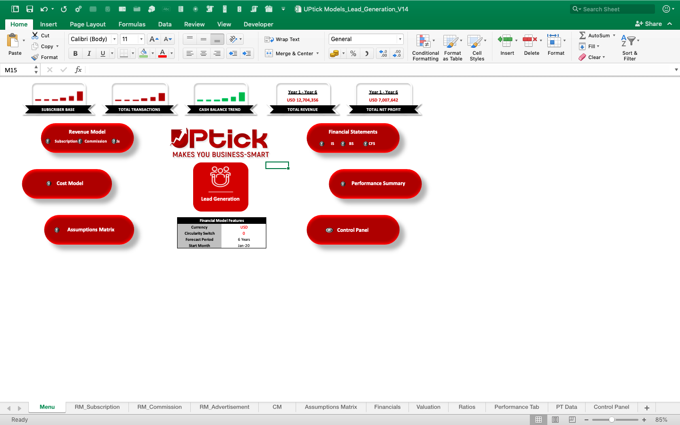Expand the Clear dropdown arrow

(x=603, y=57)
